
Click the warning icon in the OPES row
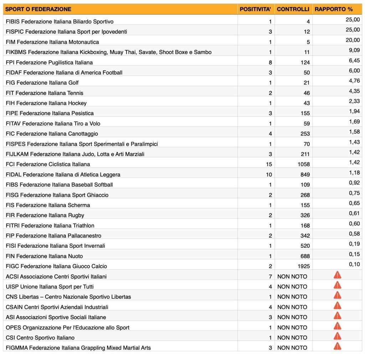click(337, 326)
